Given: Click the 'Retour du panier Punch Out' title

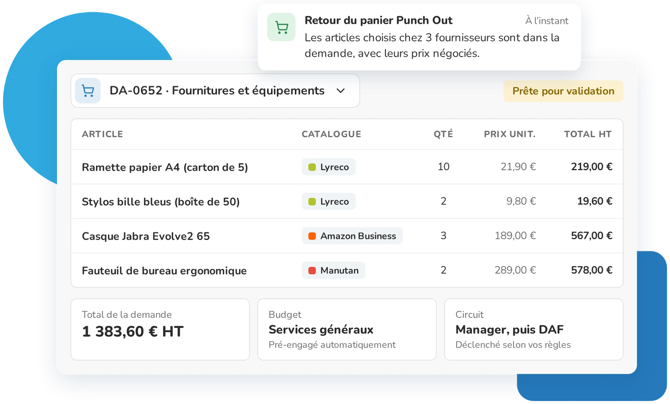Looking at the screenshot, I should point(379,20).
